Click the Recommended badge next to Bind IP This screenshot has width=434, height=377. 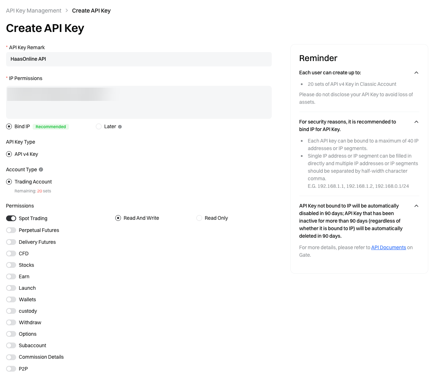51,127
